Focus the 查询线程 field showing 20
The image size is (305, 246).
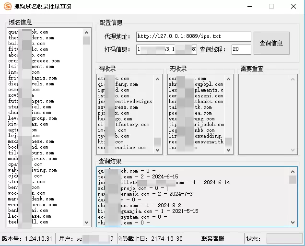[241, 49]
